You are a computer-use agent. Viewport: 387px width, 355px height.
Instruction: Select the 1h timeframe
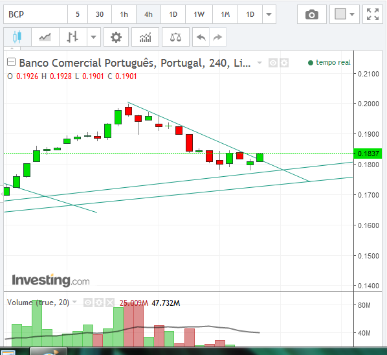coord(124,14)
